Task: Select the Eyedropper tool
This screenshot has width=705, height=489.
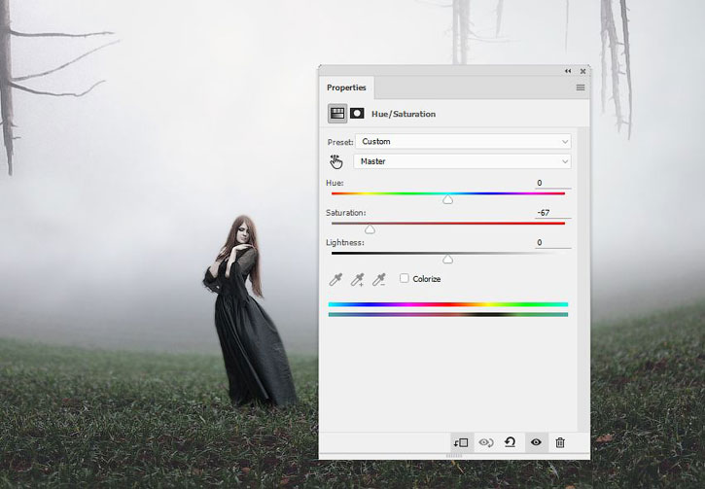Action: pos(335,280)
